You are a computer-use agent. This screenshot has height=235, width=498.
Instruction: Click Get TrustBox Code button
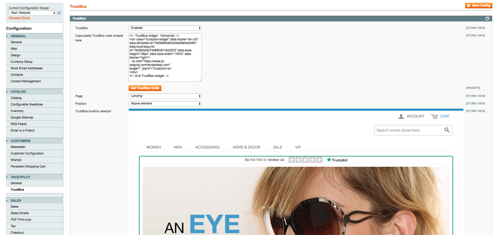(x=145, y=88)
